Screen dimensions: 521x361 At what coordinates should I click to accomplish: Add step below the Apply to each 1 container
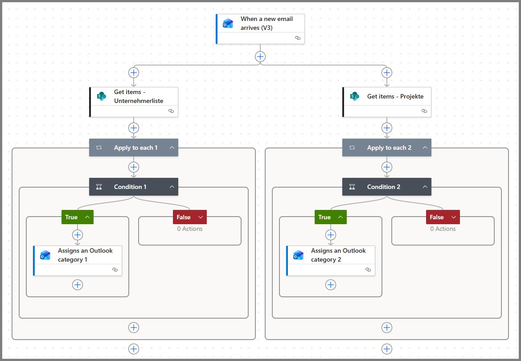pyautogui.click(x=134, y=349)
